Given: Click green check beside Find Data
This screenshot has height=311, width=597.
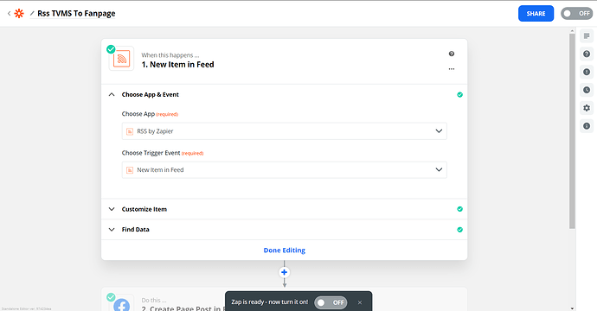Looking at the screenshot, I should coord(460,230).
